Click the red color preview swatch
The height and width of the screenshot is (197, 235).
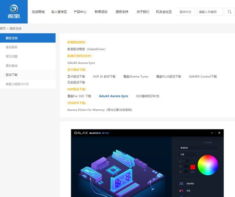(x=193, y=167)
